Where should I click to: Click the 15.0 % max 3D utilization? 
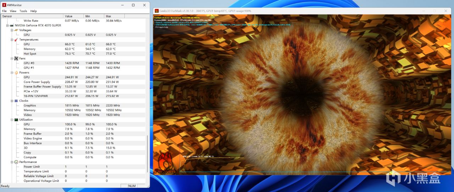[x=110, y=148]
